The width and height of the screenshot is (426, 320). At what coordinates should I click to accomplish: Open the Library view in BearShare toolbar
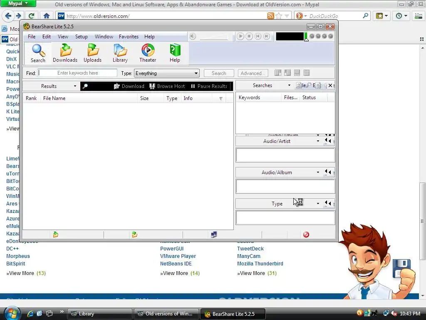tap(120, 53)
